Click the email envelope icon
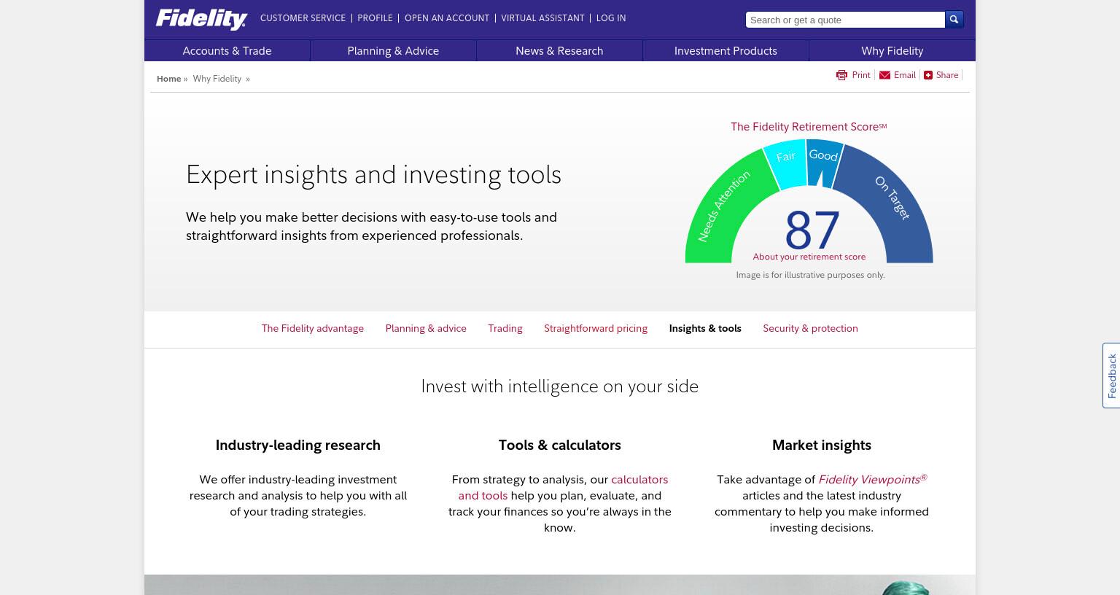1120x595 pixels. [x=884, y=75]
